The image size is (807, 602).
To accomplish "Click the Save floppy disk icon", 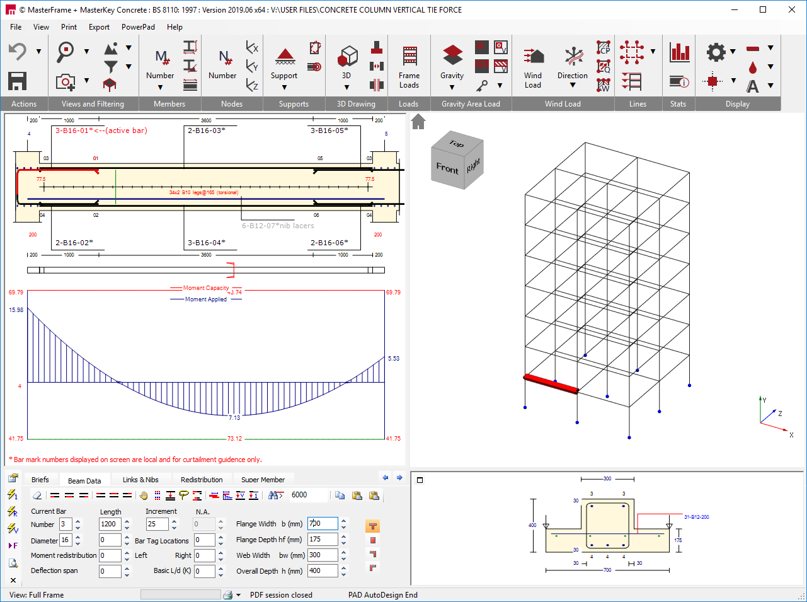I will (17, 81).
